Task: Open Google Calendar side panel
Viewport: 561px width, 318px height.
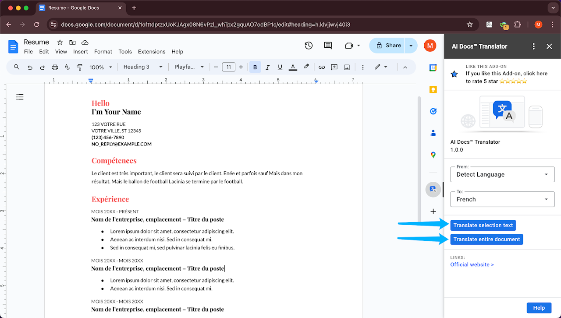Action: [x=433, y=67]
